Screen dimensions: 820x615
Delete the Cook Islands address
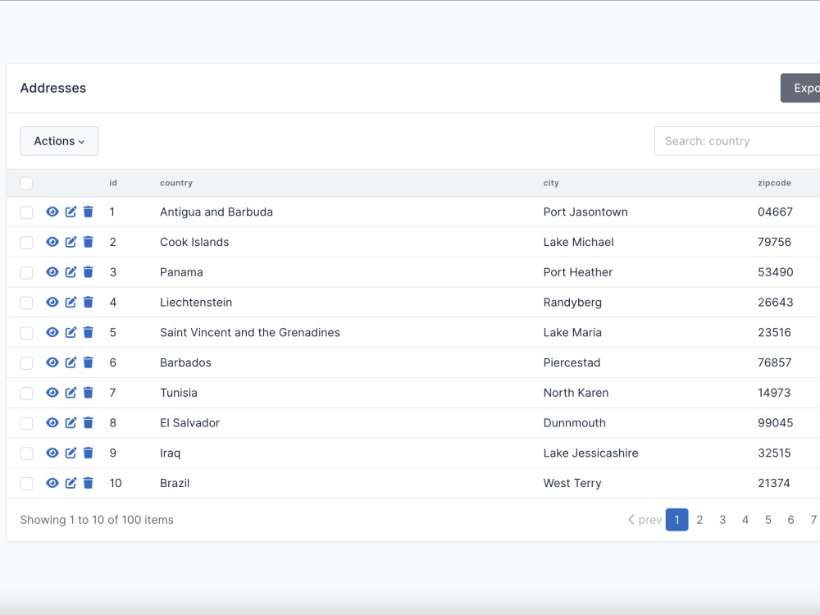tap(89, 242)
